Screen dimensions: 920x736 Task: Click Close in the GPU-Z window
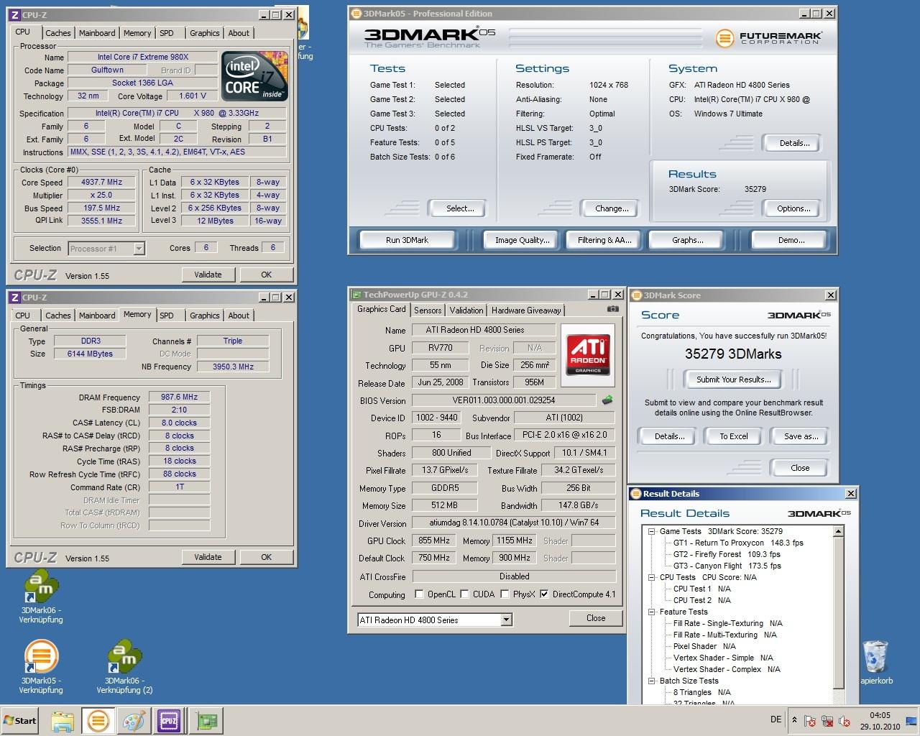pyautogui.click(x=595, y=618)
